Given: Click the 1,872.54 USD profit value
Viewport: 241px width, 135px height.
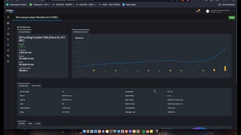Looking at the screenshot, I should tap(25, 52).
